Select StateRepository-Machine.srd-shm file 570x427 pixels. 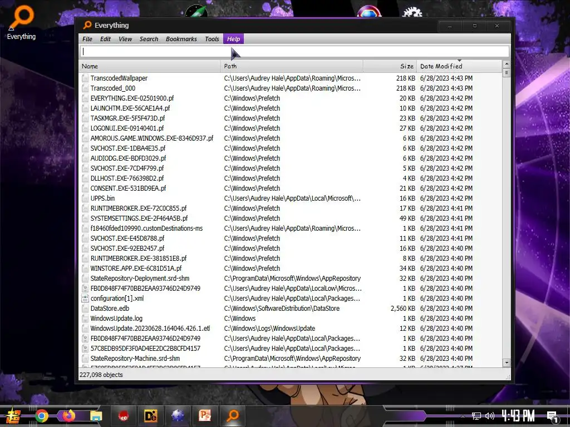(135, 359)
